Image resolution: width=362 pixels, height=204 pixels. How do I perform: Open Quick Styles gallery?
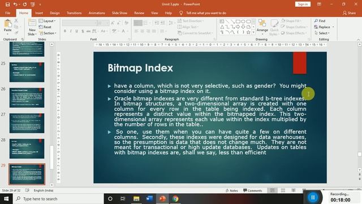click(x=274, y=27)
